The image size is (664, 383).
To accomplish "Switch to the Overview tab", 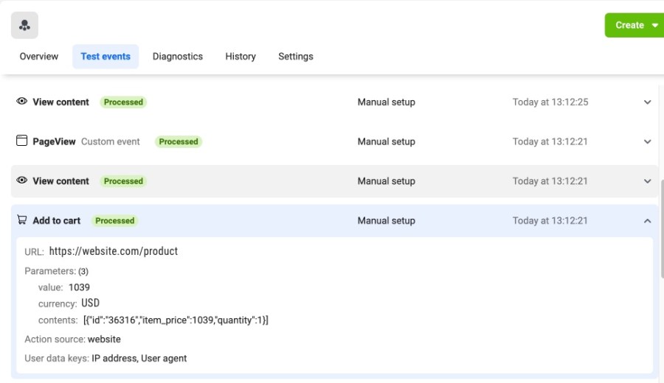I will click(x=39, y=57).
